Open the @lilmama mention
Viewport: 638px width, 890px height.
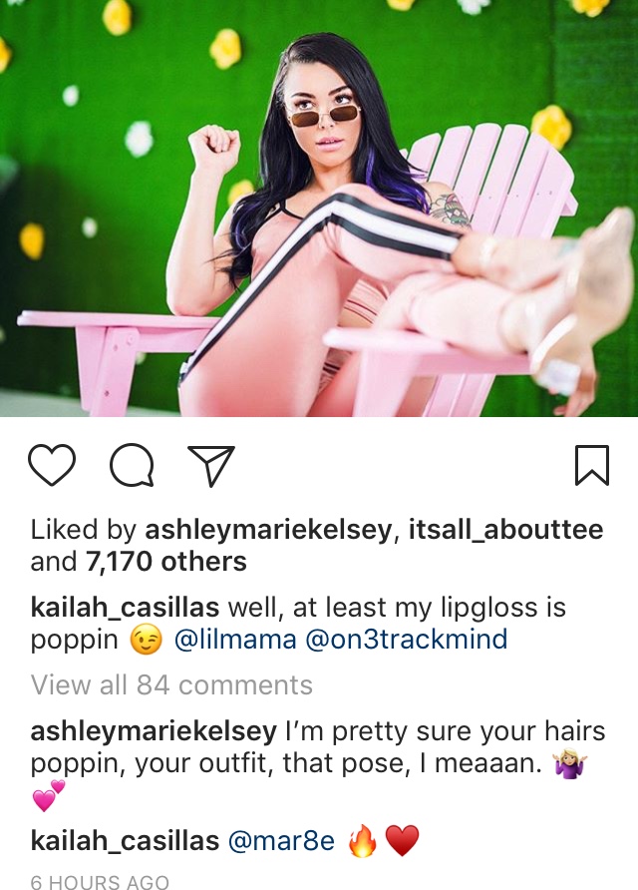pos(235,640)
